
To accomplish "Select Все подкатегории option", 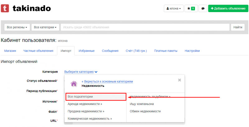I will pos(80,97).
